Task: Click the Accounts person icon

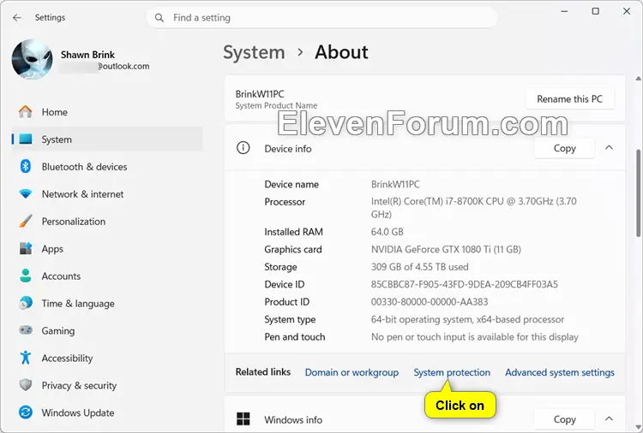Action: 26,276
